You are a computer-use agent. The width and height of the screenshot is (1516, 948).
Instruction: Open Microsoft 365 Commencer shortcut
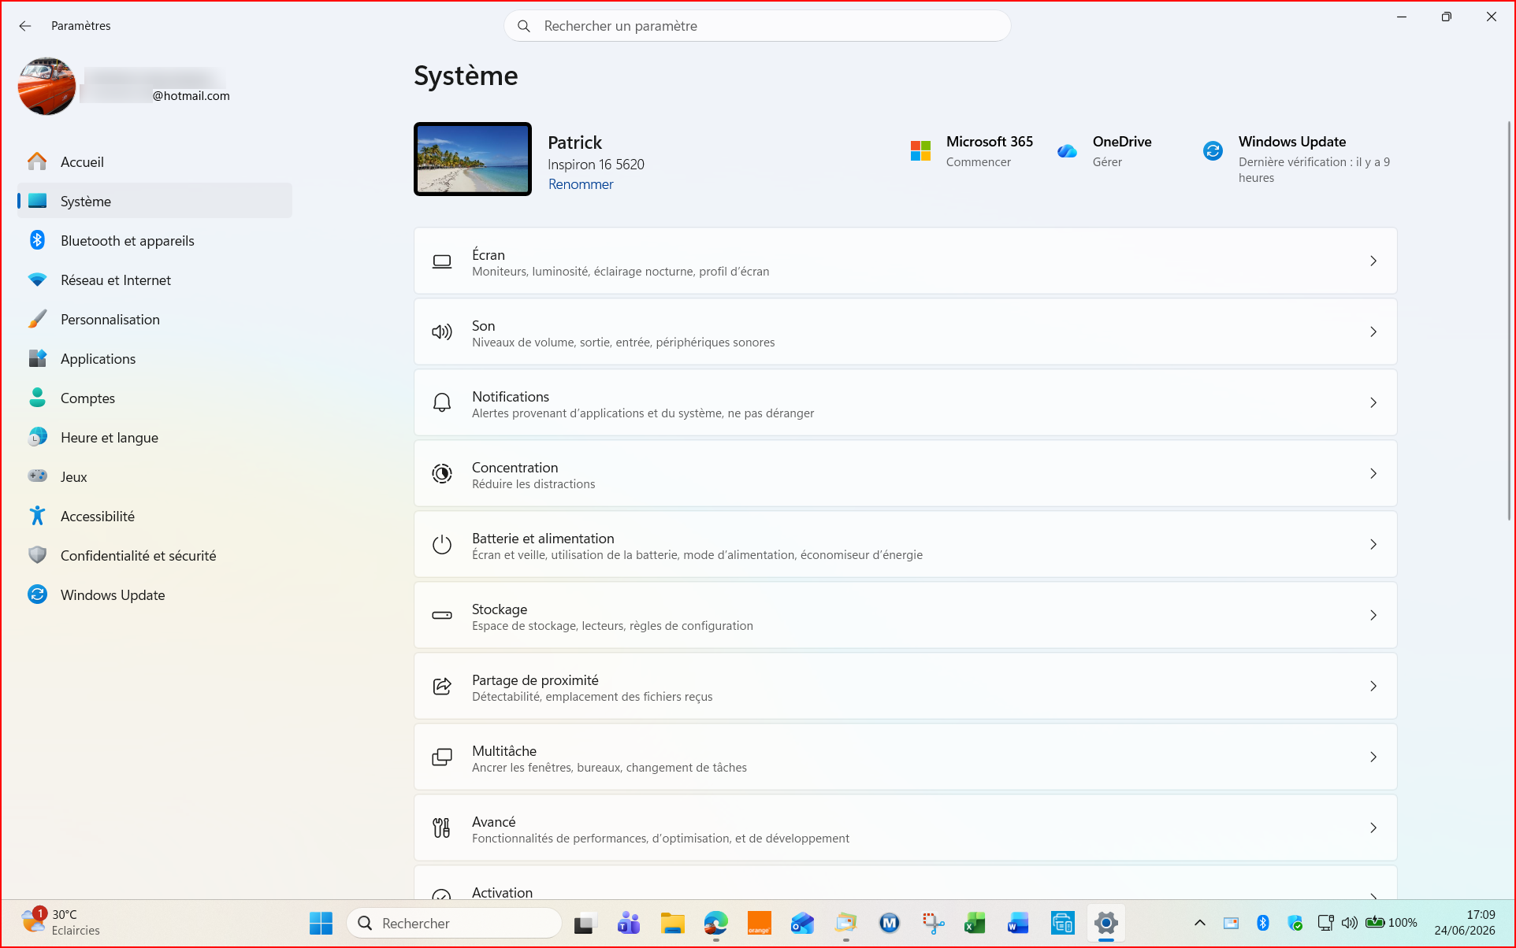[972, 151]
